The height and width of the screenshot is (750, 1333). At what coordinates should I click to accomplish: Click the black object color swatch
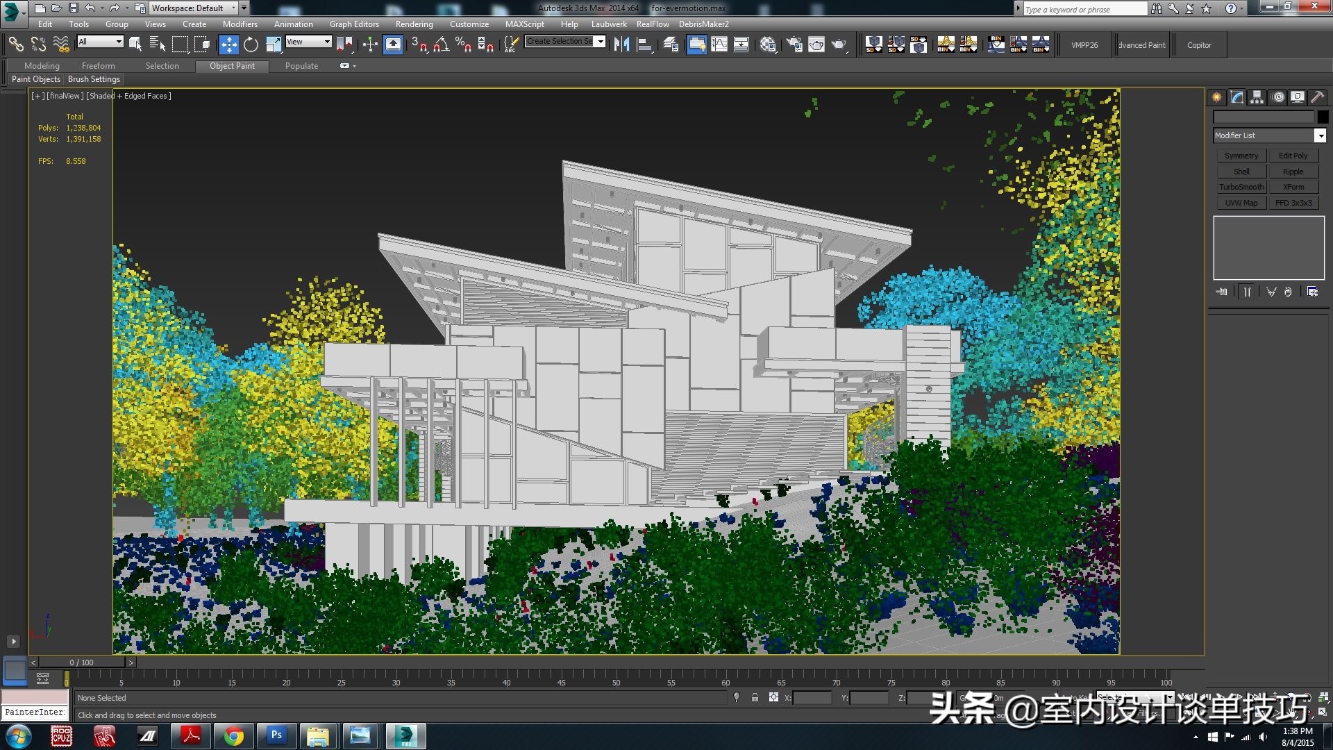[x=1323, y=117]
